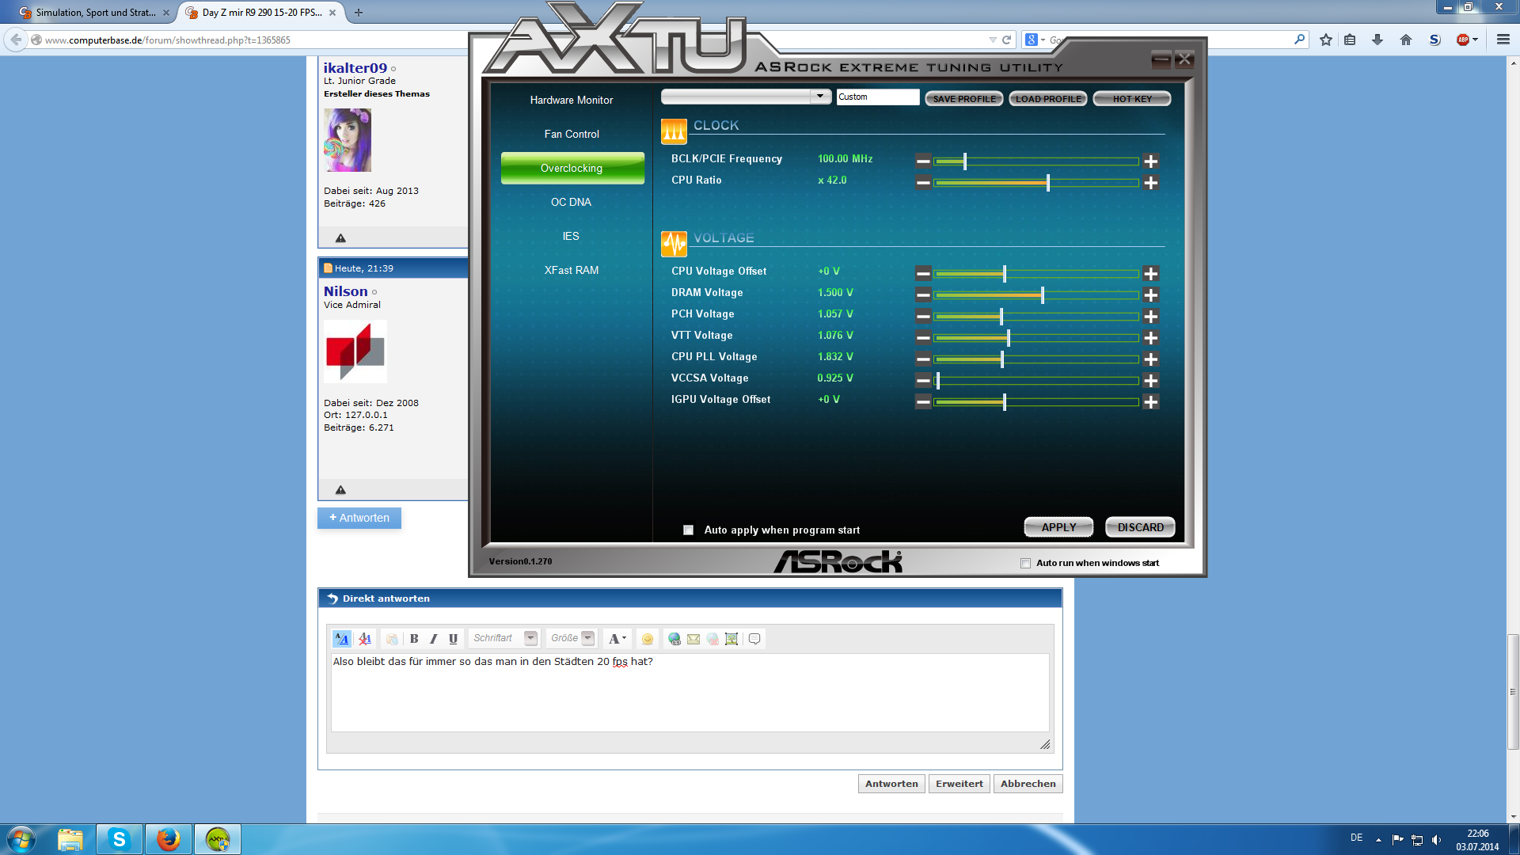The height and width of the screenshot is (855, 1520).
Task: Click the remove text formatting icon
Action: pos(365,639)
